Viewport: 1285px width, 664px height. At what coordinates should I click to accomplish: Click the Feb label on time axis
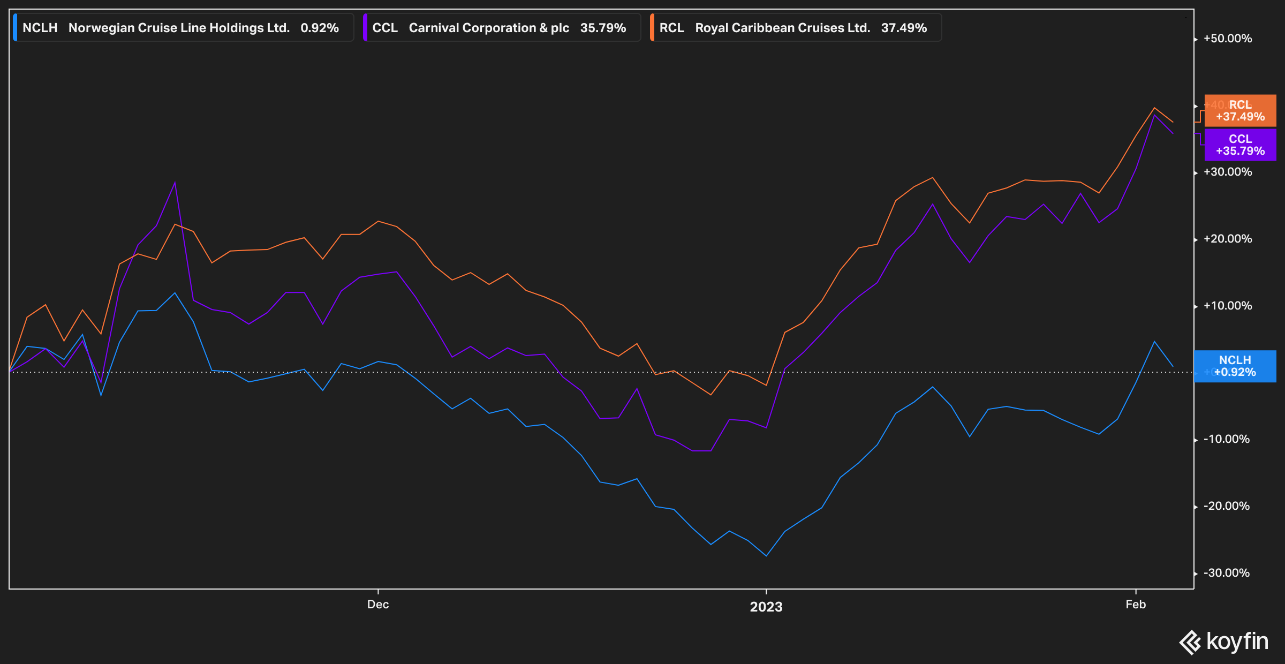coord(1136,605)
